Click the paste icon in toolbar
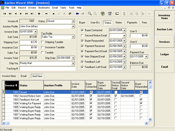The image size is (175, 131). [142, 14]
